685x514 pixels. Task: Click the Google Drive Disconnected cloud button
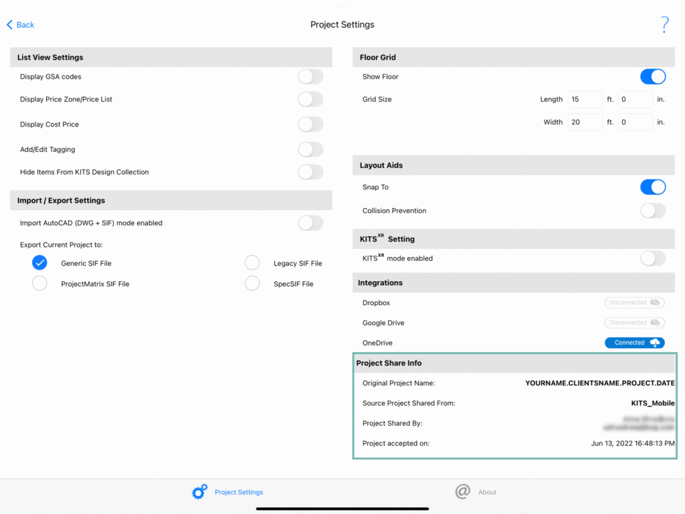pyautogui.click(x=634, y=323)
